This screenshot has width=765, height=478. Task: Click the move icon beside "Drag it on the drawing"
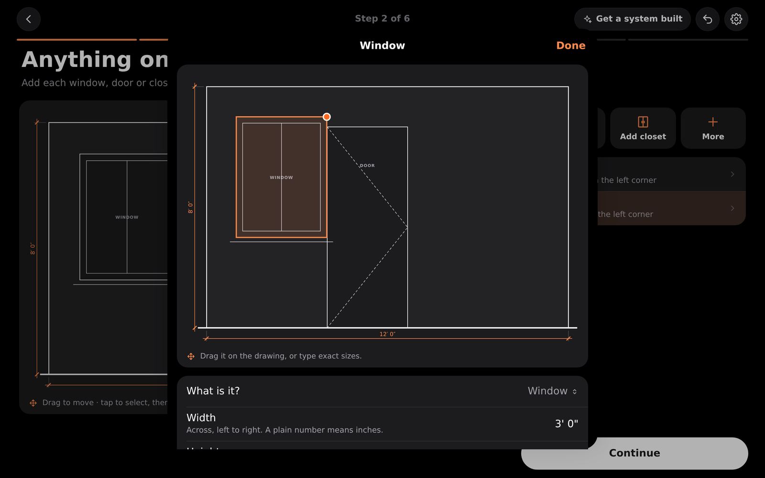click(191, 356)
